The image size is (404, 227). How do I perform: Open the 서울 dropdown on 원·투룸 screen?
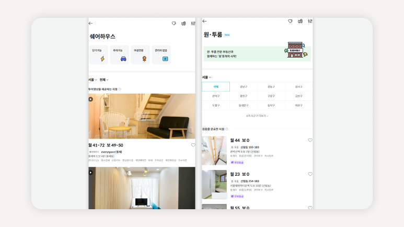click(206, 77)
